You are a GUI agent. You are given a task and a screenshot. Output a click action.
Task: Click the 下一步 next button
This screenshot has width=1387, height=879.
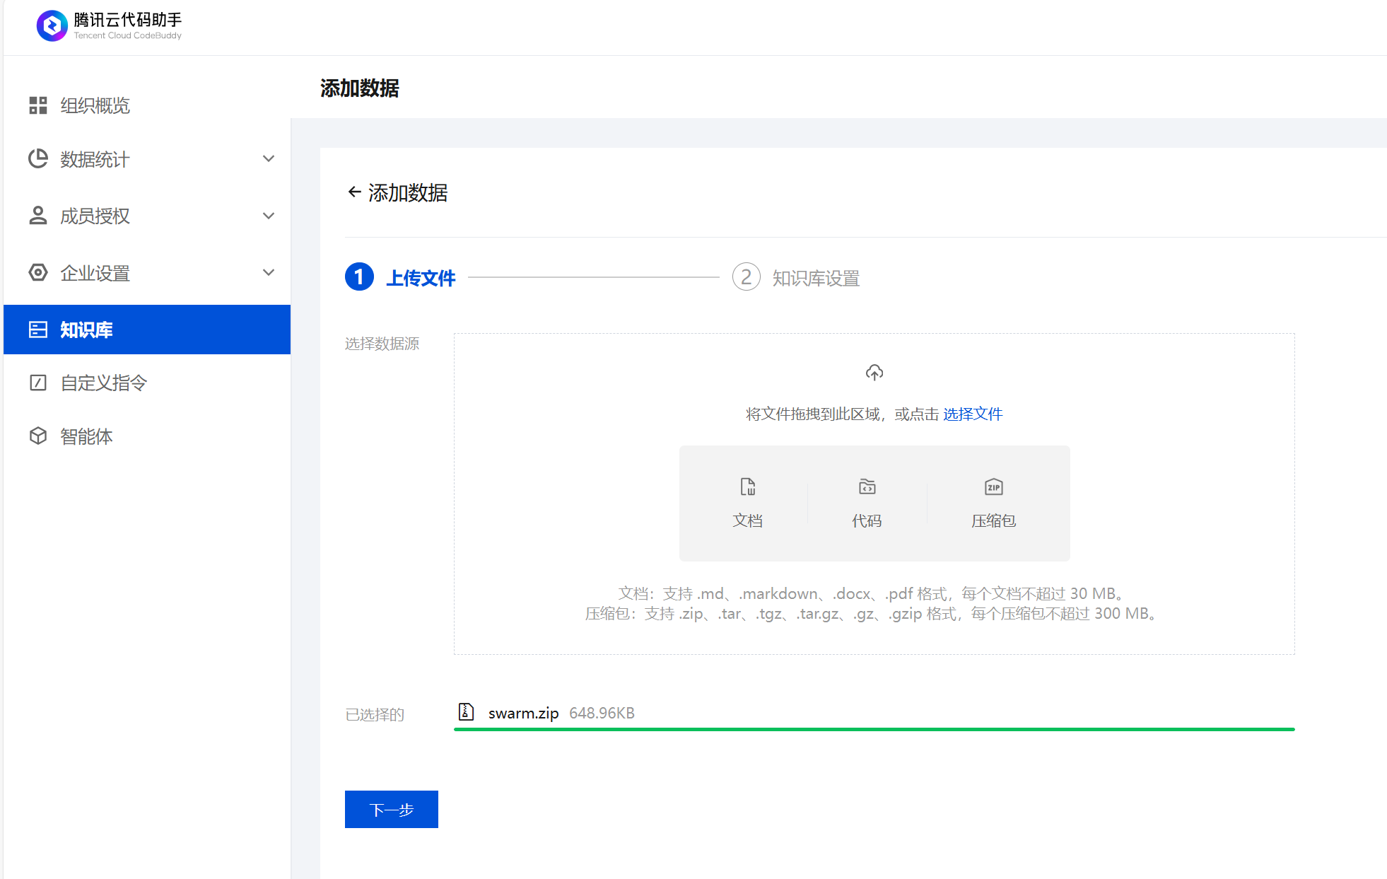pyautogui.click(x=391, y=809)
